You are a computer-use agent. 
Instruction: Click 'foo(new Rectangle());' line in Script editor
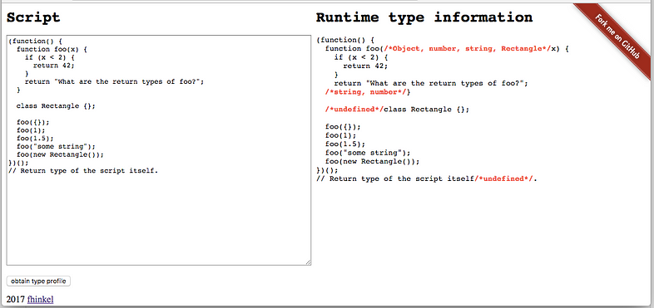pos(60,154)
